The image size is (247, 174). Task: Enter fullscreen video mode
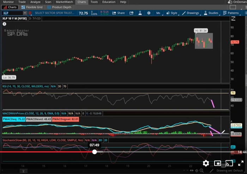[241, 163]
